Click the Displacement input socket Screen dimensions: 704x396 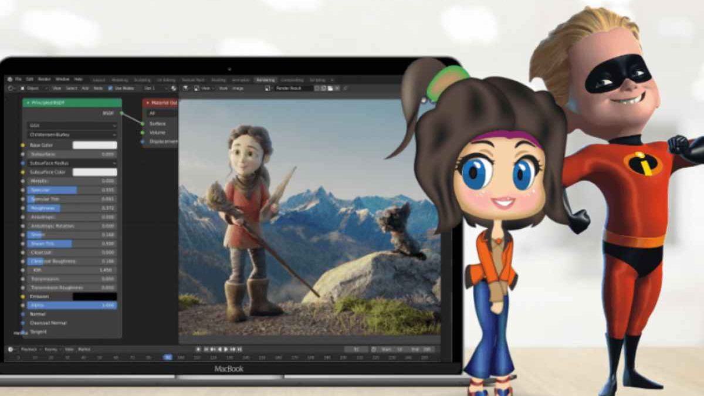142,141
